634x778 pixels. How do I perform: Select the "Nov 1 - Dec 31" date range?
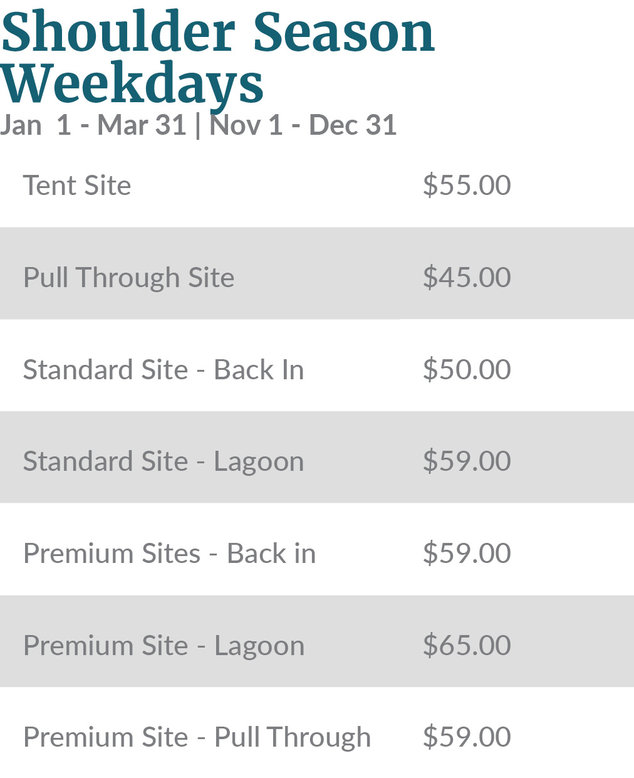coord(303,125)
